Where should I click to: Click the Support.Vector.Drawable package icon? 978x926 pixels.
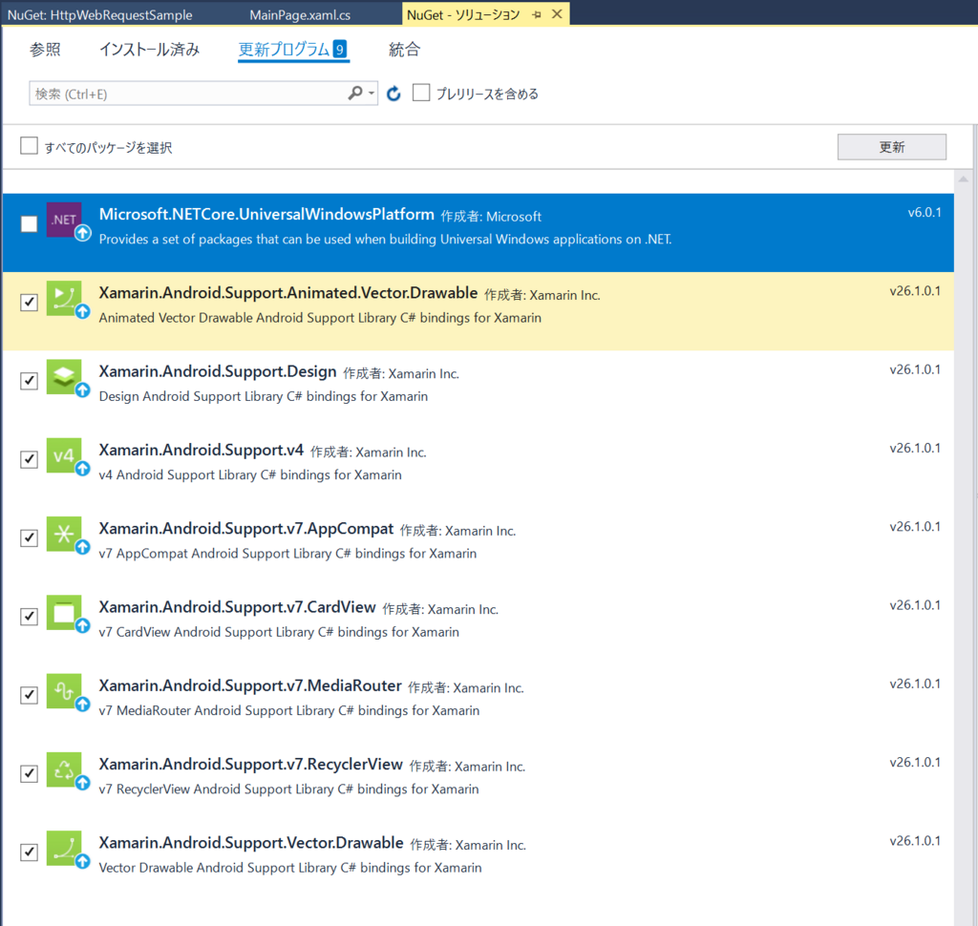pos(64,848)
